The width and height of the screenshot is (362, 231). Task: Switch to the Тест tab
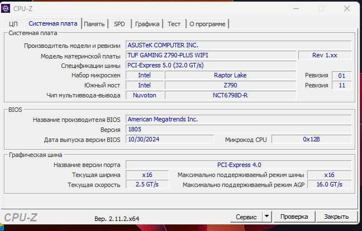(174, 24)
